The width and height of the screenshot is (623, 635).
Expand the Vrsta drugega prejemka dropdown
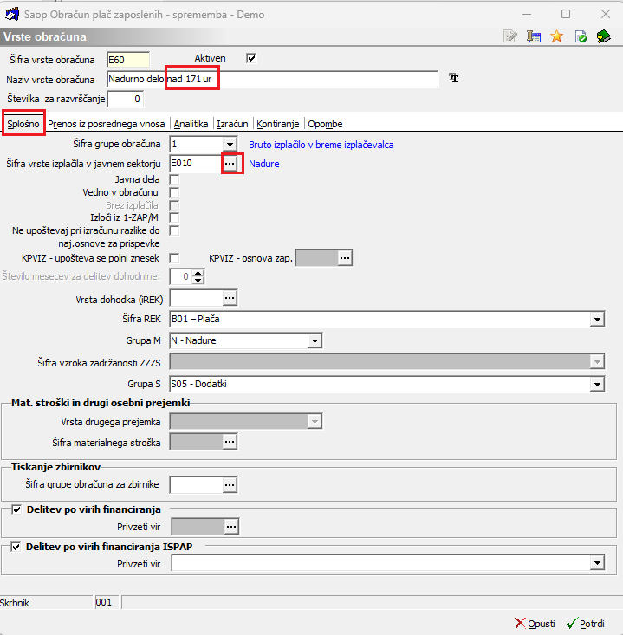(x=315, y=422)
